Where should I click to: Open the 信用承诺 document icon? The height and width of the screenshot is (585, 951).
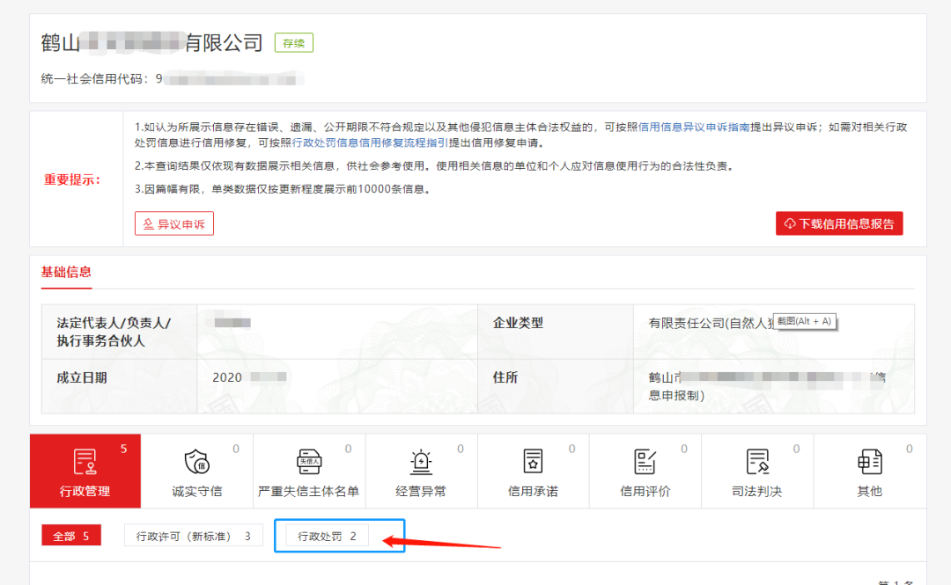click(533, 461)
